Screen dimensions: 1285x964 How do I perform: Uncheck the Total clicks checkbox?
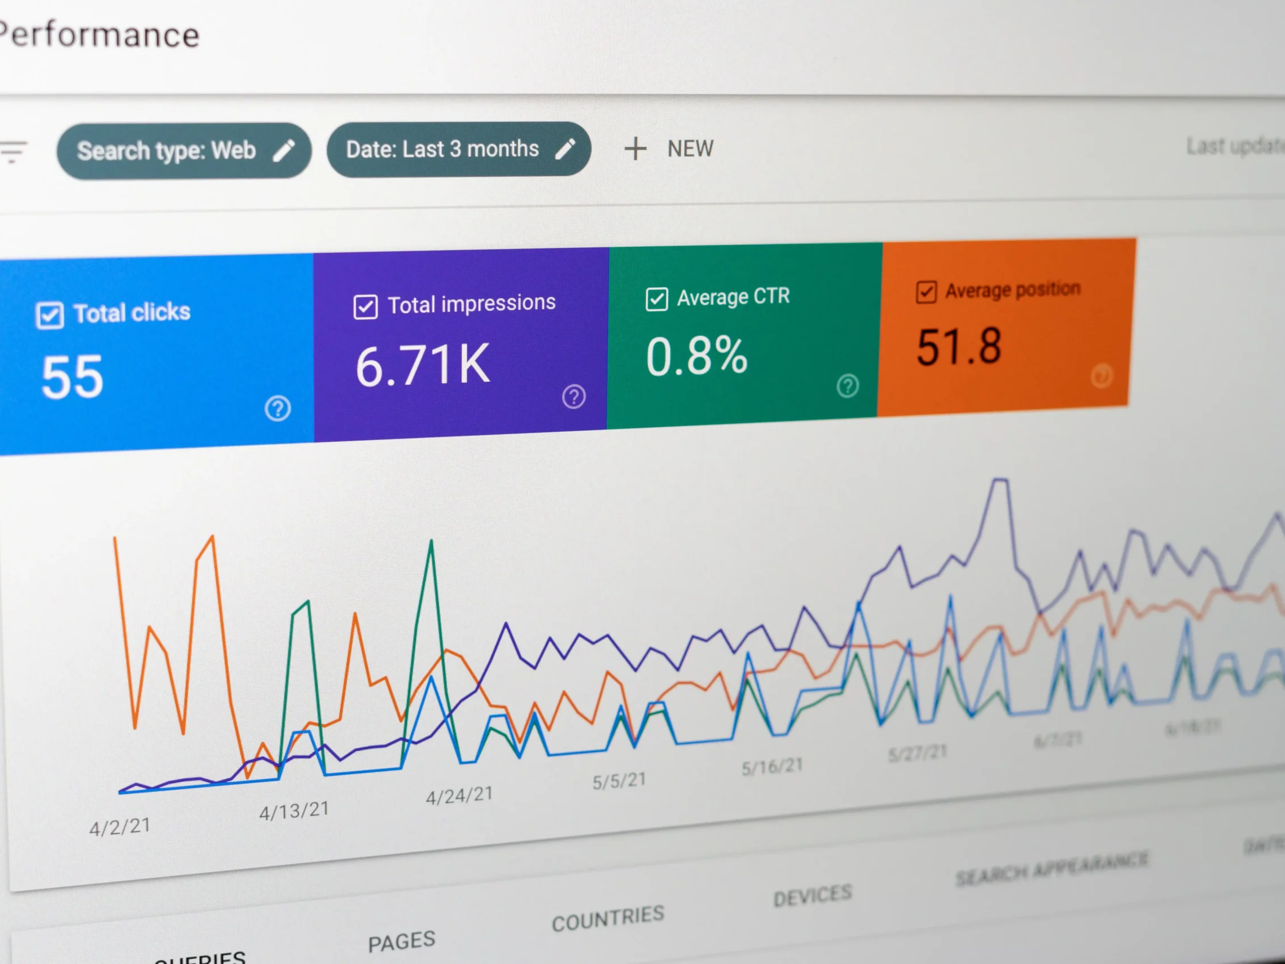(x=51, y=314)
